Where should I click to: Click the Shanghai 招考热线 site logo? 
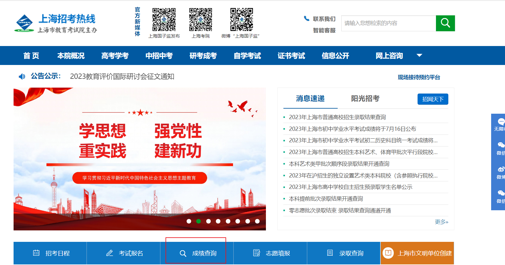pos(55,23)
